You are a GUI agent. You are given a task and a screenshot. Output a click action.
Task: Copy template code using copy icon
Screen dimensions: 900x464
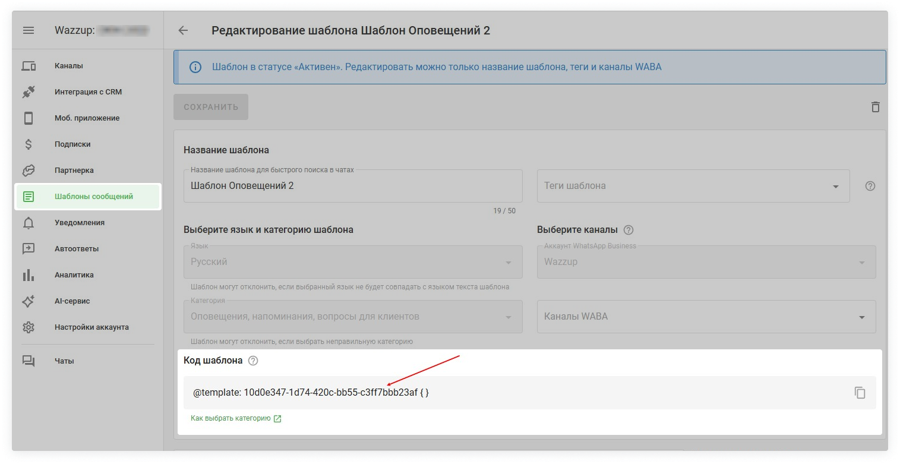[860, 393]
